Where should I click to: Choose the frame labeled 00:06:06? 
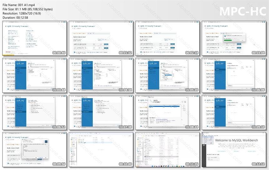pyautogui.click(x=234, y=75)
